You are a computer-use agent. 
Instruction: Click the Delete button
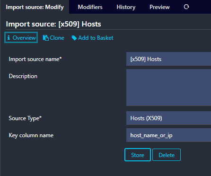[x=167, y=155]
